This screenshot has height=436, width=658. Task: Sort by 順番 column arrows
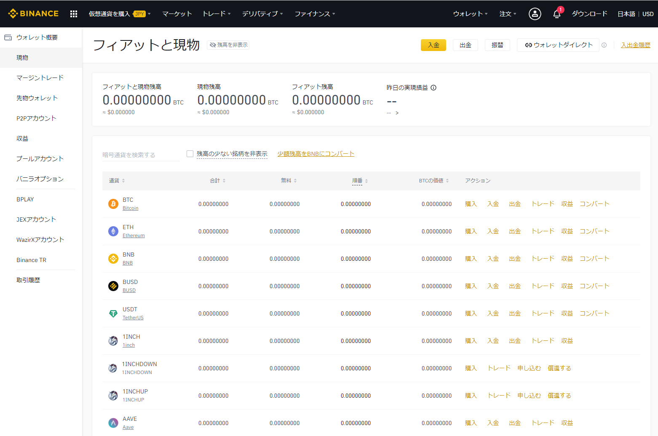[366, 181]
